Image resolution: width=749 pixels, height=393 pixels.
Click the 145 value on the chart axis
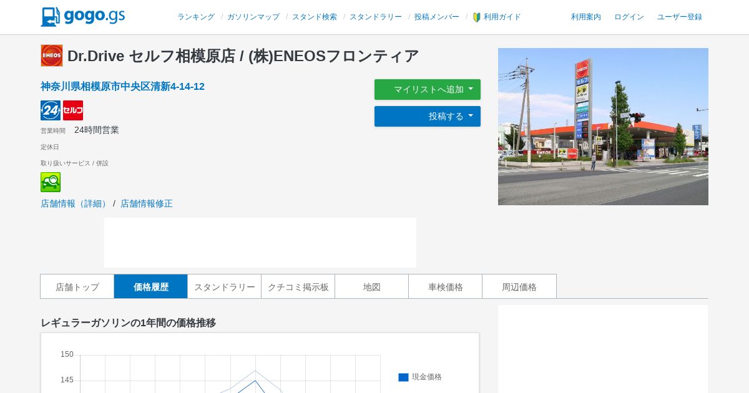coord(67,380)
